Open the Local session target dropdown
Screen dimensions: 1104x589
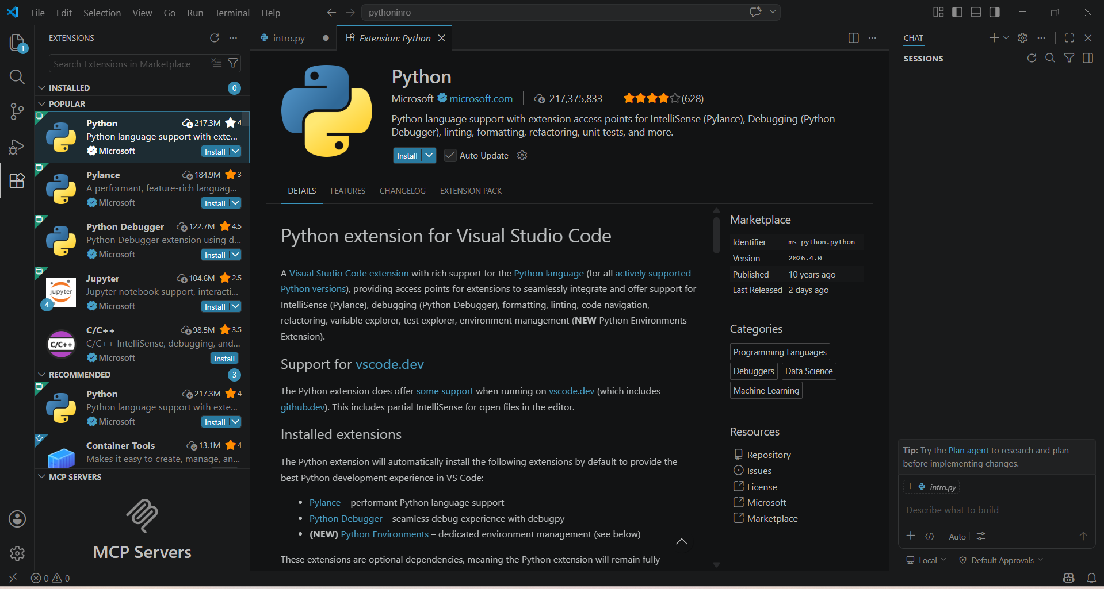(926, 560)
